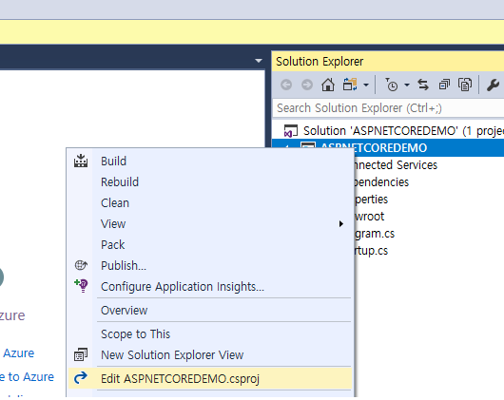Click the Pending Changes Filter clock icon
The width and height of the screenshot is (504, 400).
tap(392, 85)
